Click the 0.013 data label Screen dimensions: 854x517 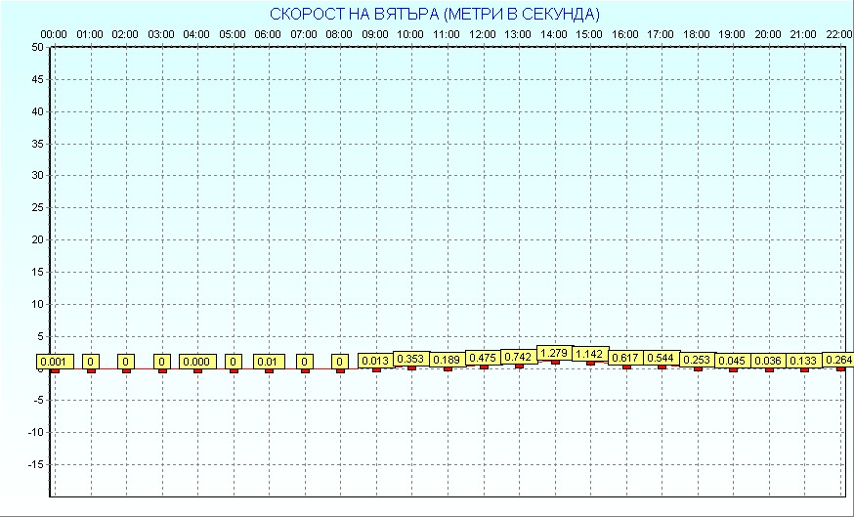[375, 362]
